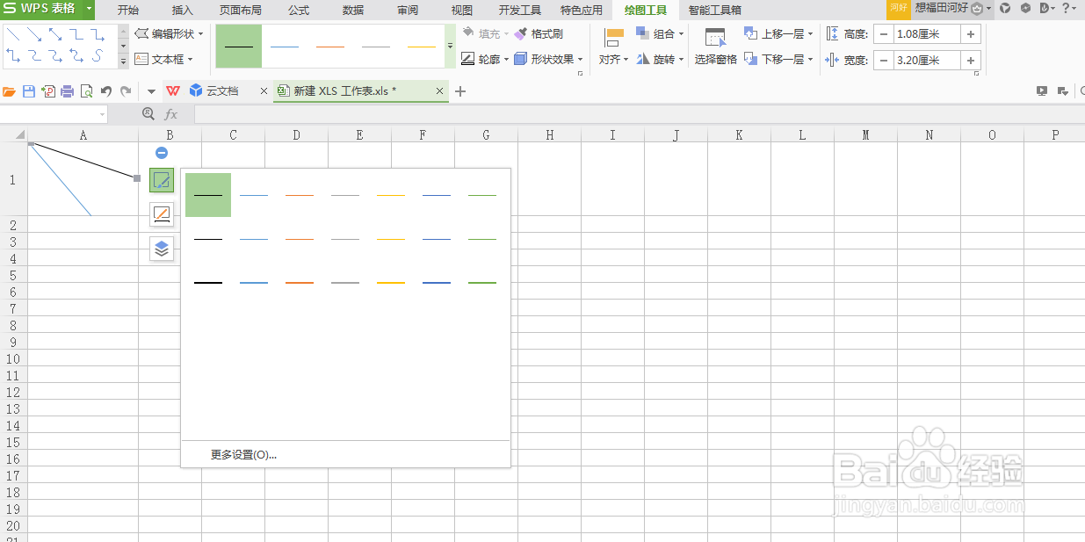Decrease shape height with the minus button
1085x542 pixels.
pos(884,34)
